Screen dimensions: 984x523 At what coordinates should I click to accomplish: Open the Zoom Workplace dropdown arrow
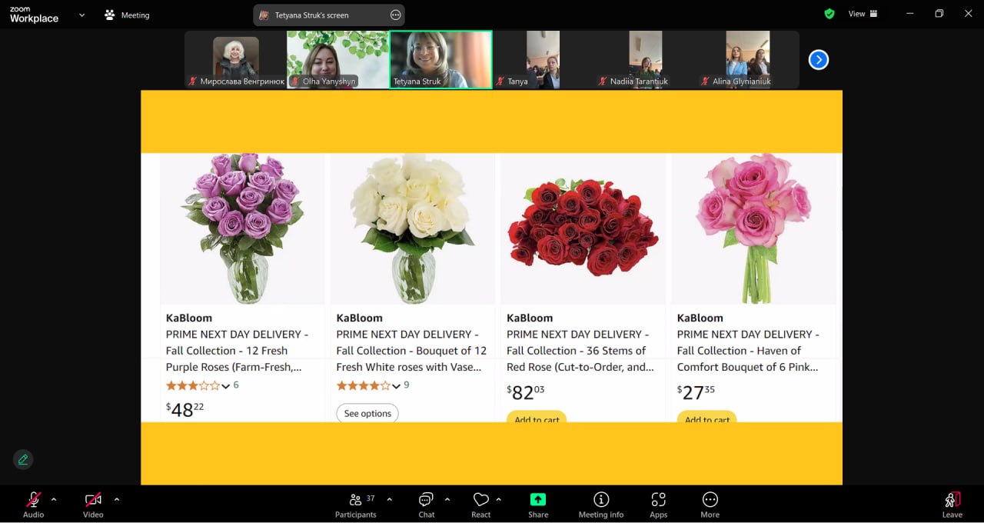click(x=82, y=15)
